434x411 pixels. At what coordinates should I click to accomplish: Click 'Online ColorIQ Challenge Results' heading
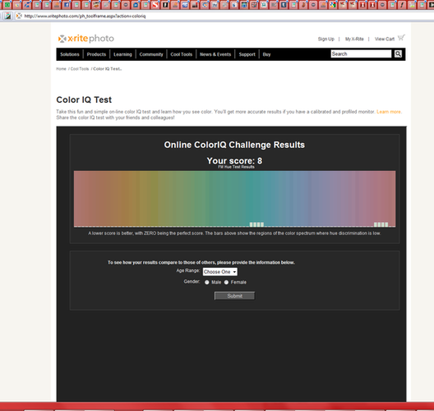click(x=234, y=145)
